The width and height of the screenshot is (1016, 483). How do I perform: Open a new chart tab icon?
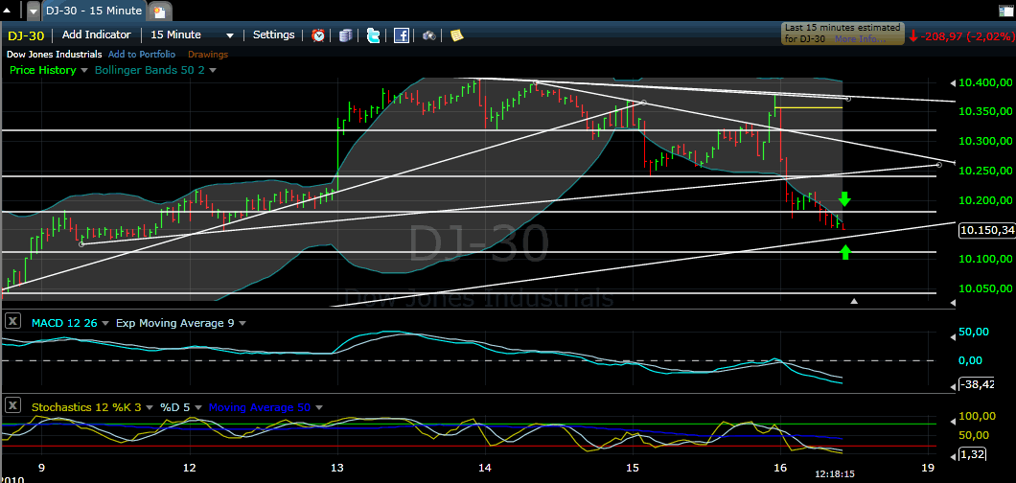tap(160, 11)
